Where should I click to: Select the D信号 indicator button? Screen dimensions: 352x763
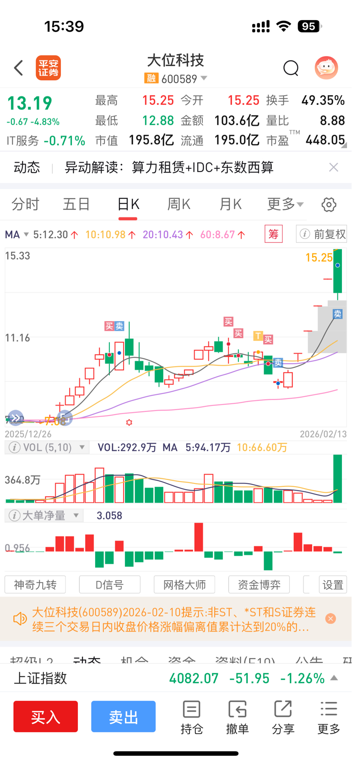click(x=110, y=585)
